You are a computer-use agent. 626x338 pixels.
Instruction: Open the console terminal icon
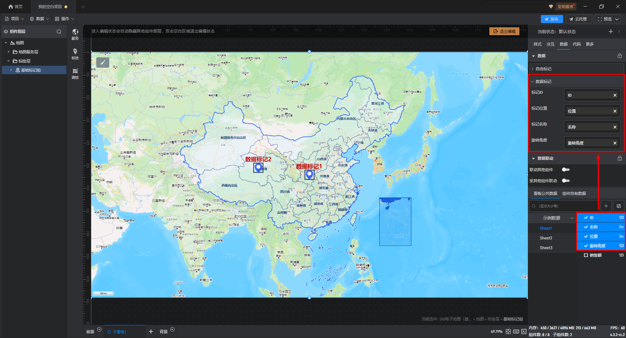(x=524, y=331)
